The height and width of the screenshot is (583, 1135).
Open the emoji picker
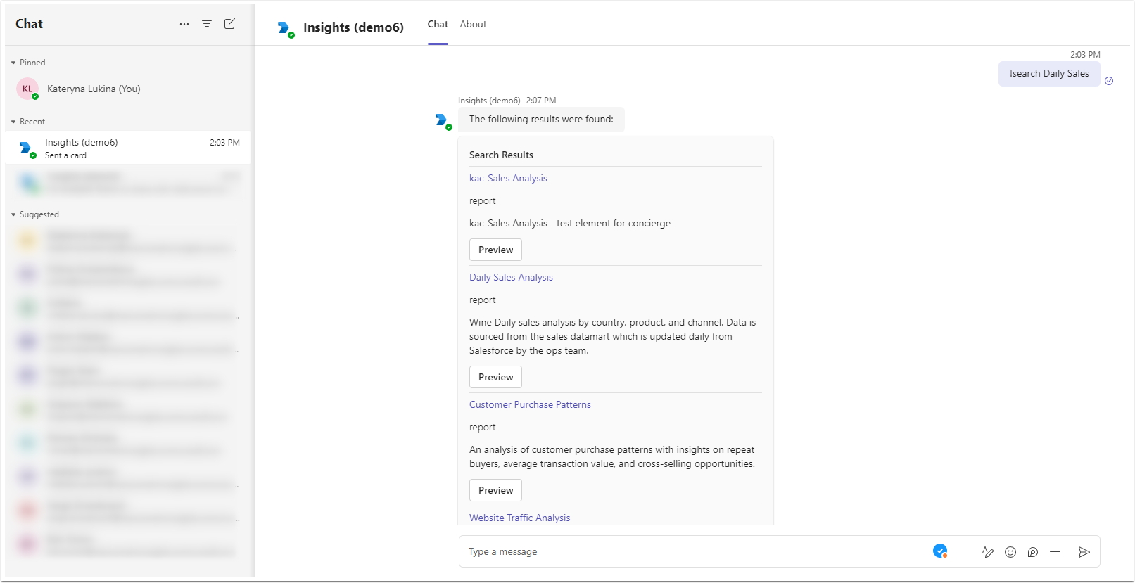tap(1010, 552)
